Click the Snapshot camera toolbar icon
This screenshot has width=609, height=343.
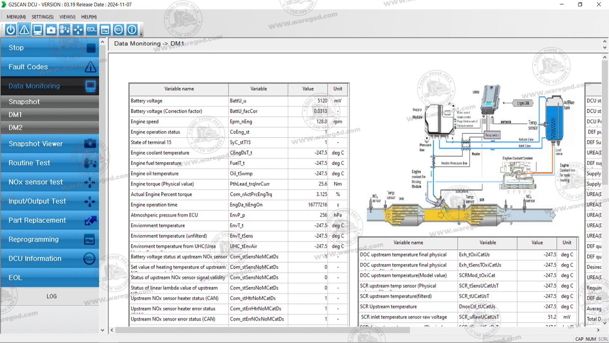(x=51, y=29)
